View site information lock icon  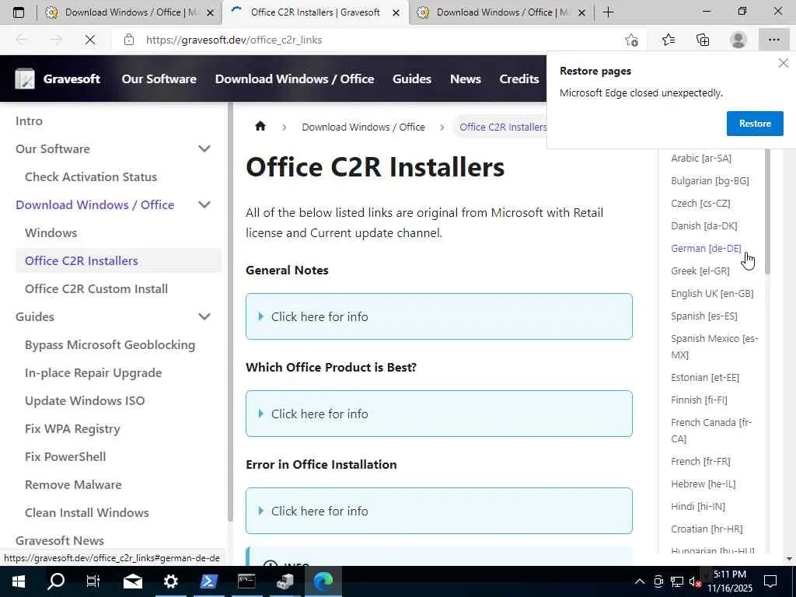click(129, 40)
